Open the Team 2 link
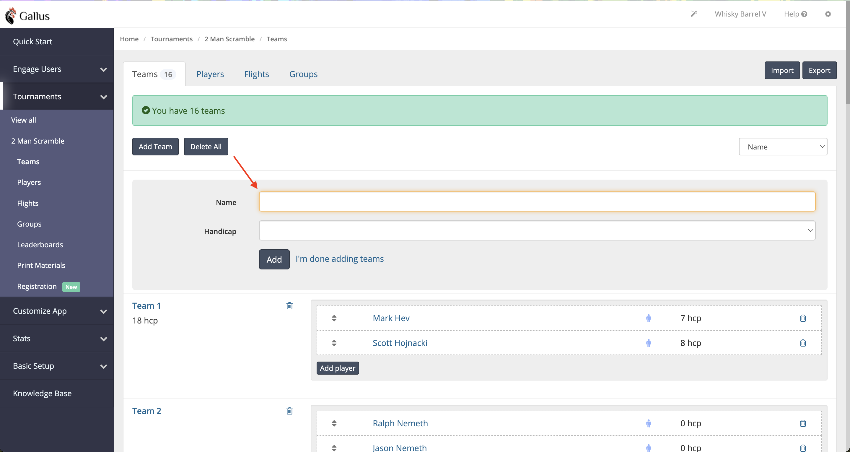This screenshot has width=850, height=452. [147, 411]
